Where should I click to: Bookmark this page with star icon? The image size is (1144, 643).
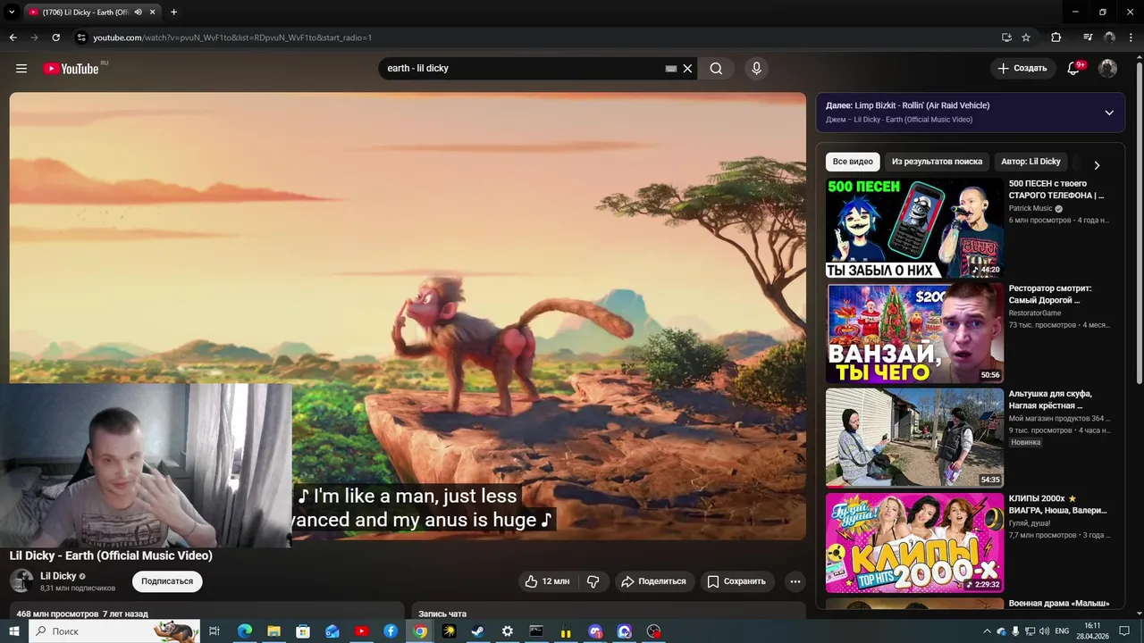pyautogui.click(x=1026, y=38)
